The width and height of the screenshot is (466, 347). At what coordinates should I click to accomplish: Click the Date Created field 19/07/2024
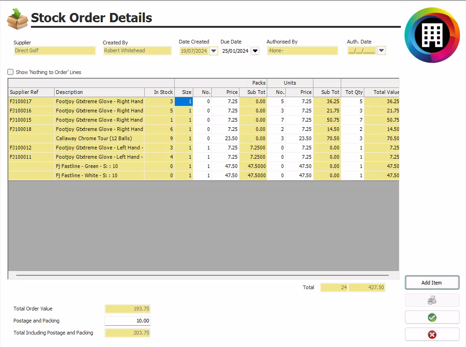coord(194,51)
